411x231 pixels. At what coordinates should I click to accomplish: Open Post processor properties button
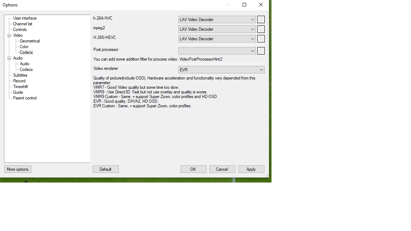pos(261,51)
